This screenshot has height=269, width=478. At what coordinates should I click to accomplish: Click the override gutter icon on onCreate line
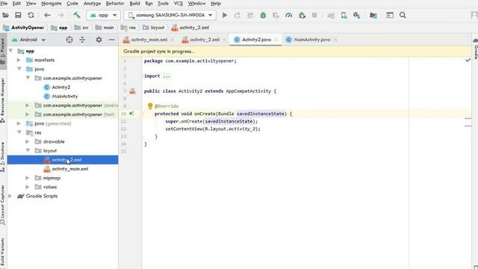click(131, 114)
